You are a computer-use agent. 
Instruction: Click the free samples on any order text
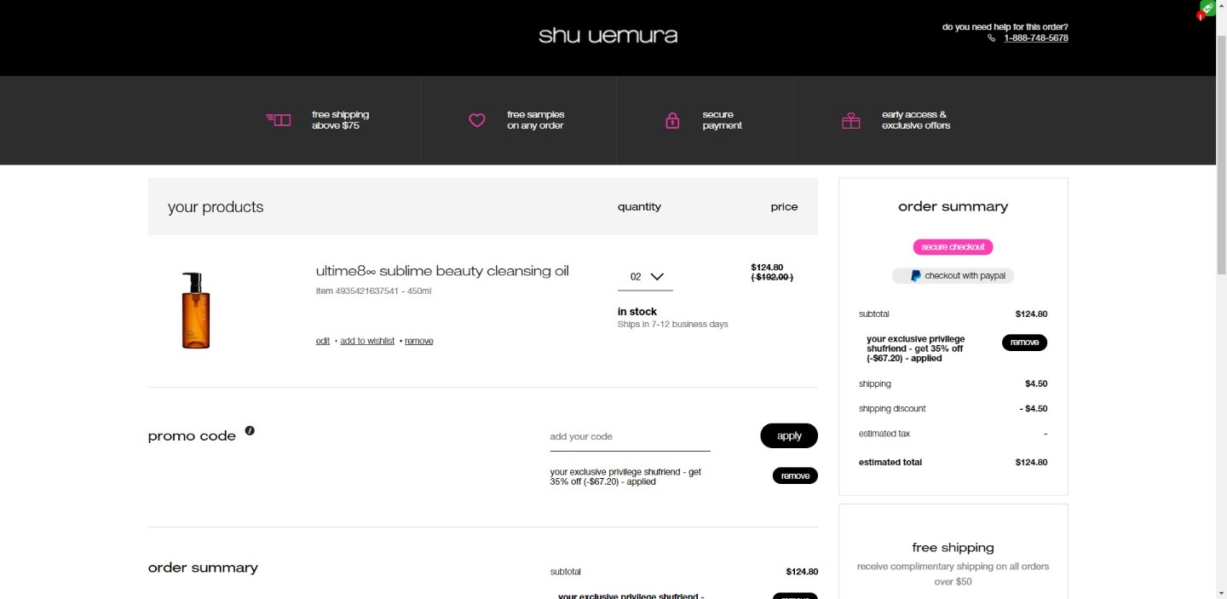(x=535, y=120)
